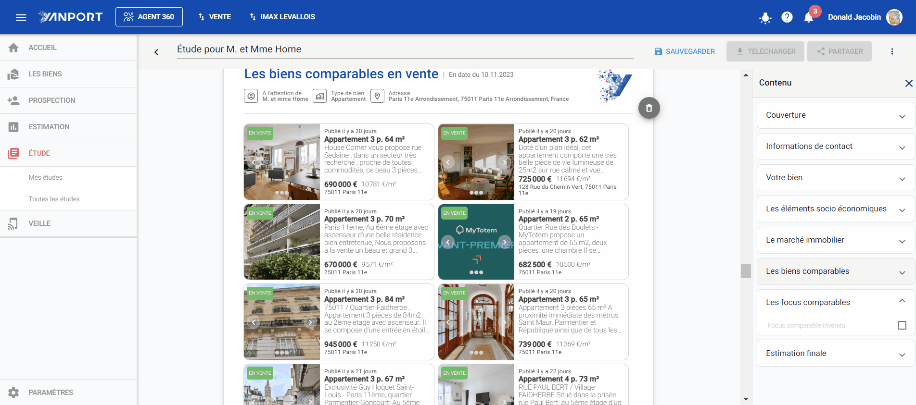Open the help question mark icon

(787, 17)
